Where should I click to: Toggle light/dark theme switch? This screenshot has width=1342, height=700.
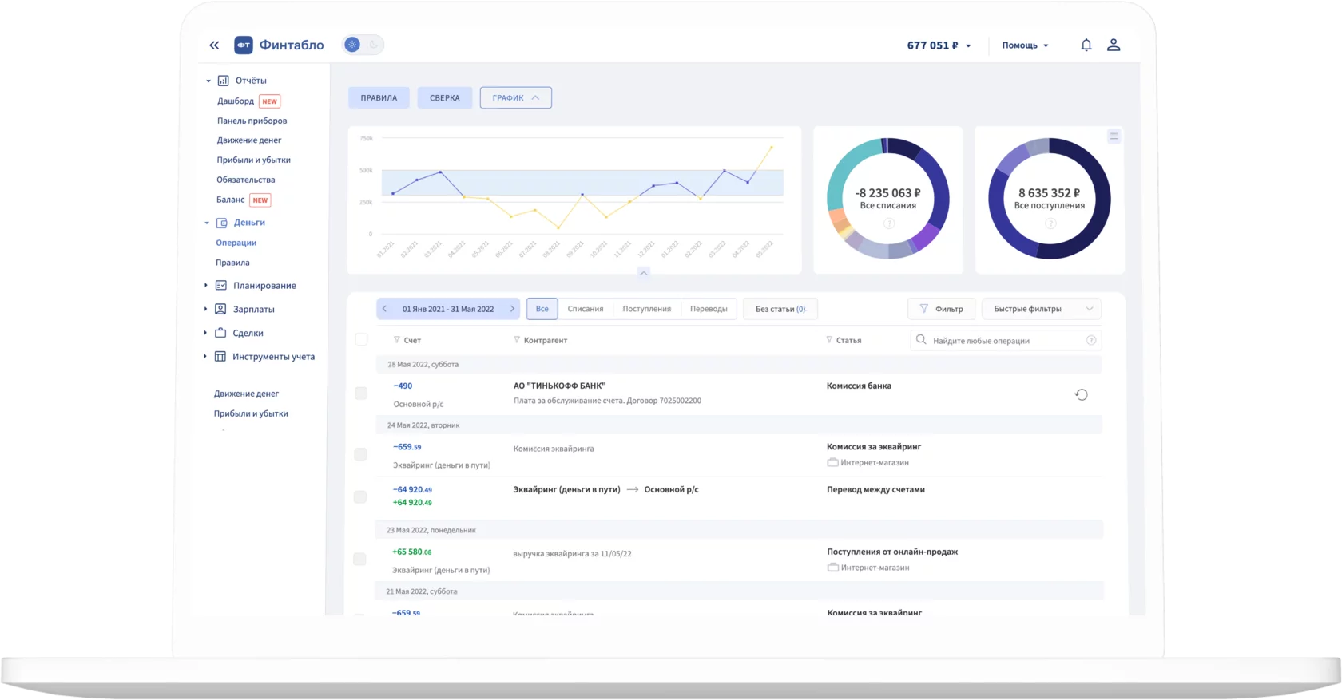click(363, 45)
